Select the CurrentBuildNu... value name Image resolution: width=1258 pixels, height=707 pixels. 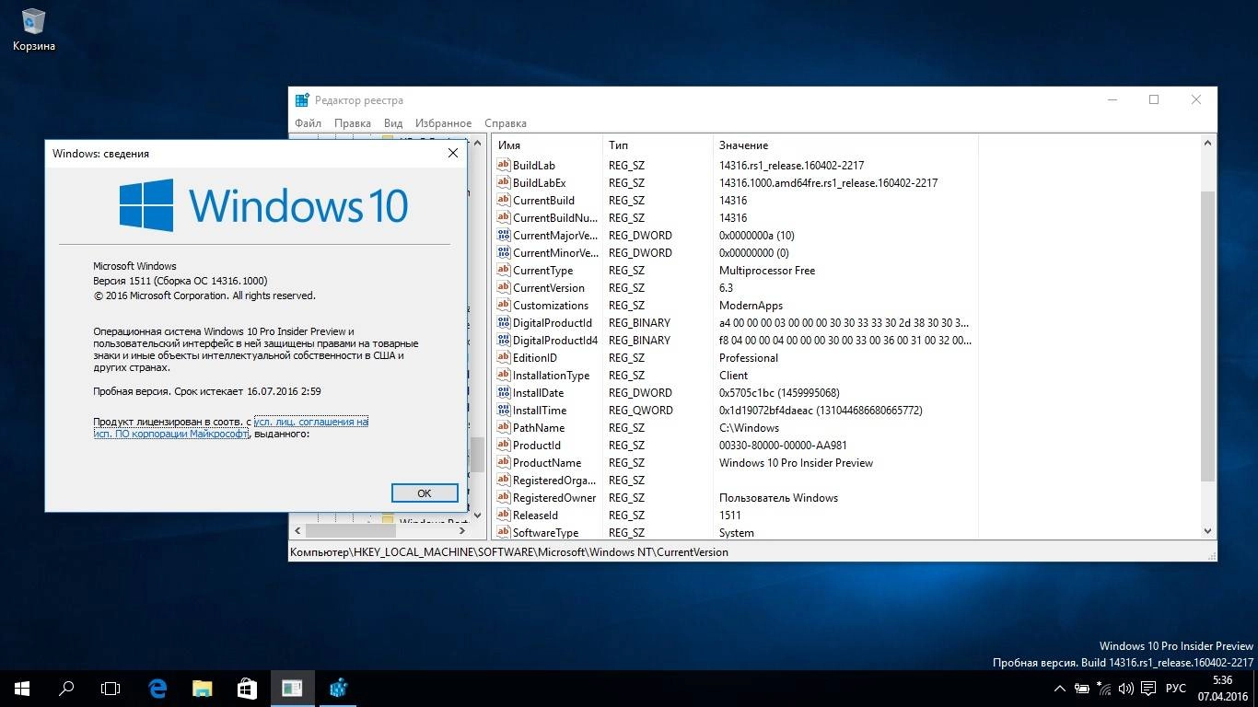click(555, 217)
